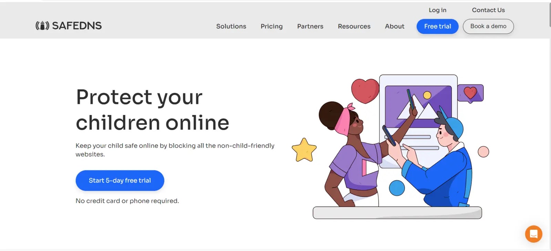Click the heart speech bubble icon
551x251 pixels.
tap(470, 93)
